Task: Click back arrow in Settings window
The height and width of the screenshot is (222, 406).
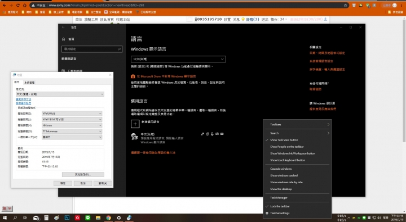Action: click(x=63, y=27)
